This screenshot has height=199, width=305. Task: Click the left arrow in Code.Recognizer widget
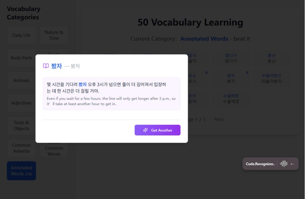(292, 164)
